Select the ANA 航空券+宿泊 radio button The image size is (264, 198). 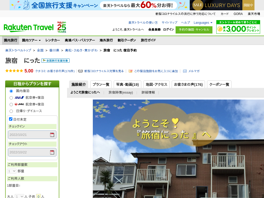11,98
